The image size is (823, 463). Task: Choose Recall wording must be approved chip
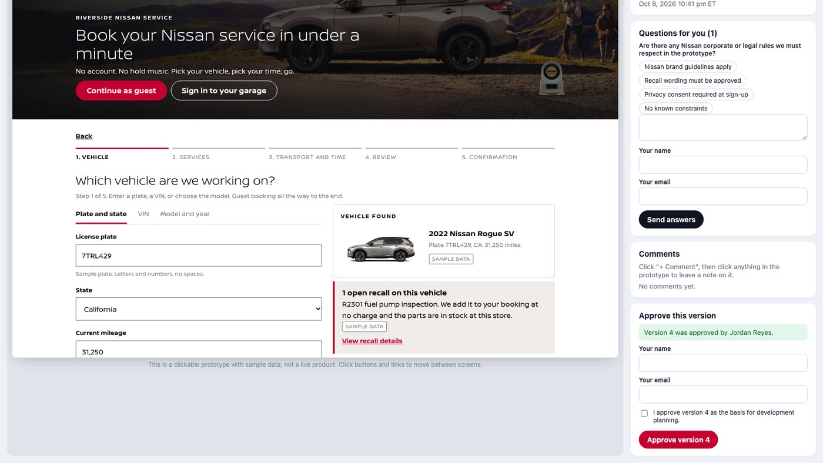click(x=692, y=80)
